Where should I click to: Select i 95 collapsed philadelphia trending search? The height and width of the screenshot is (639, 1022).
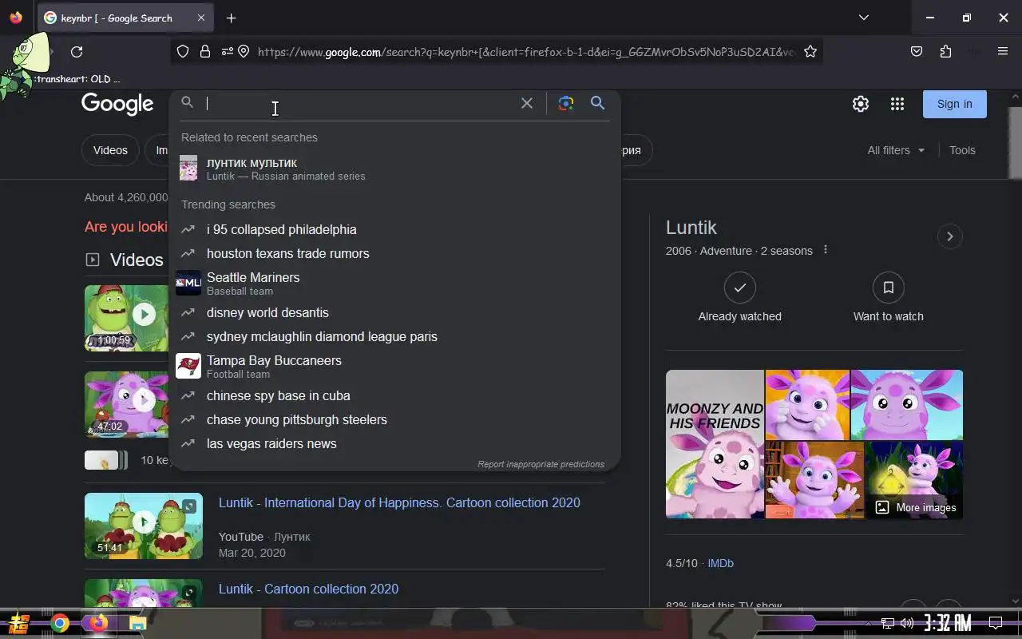point(394,229)
